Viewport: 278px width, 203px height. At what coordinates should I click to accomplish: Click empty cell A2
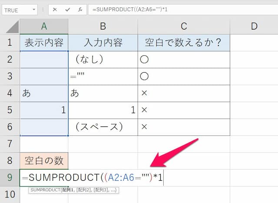pyautogui.click(x=44, y=60)
